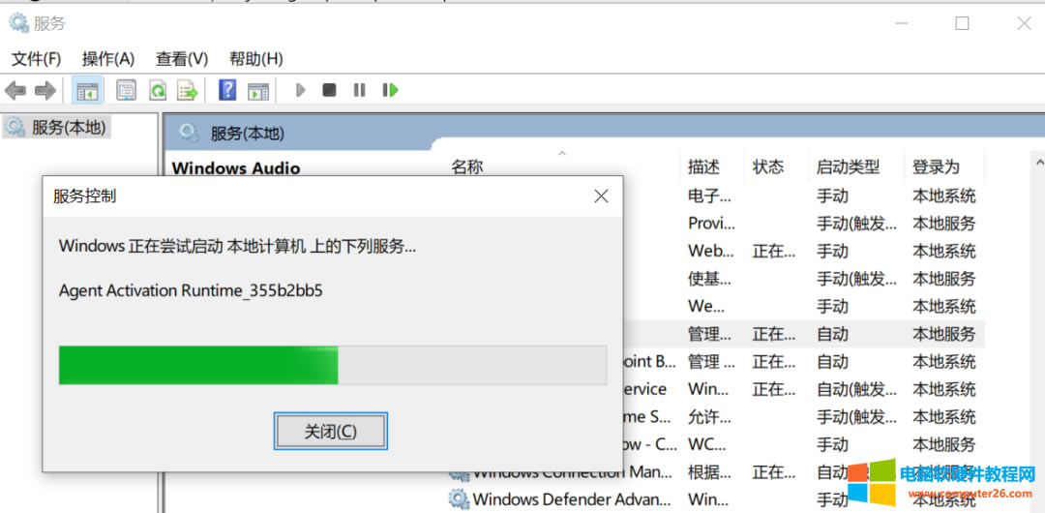Click Agent Activation Runtime_355b2bb5 text in dialog

point(191,290)
